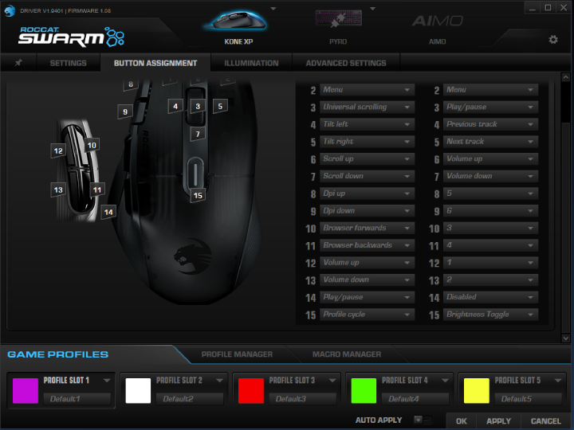Click the Apply button
The image size is (574, 430).
(498, 420)
